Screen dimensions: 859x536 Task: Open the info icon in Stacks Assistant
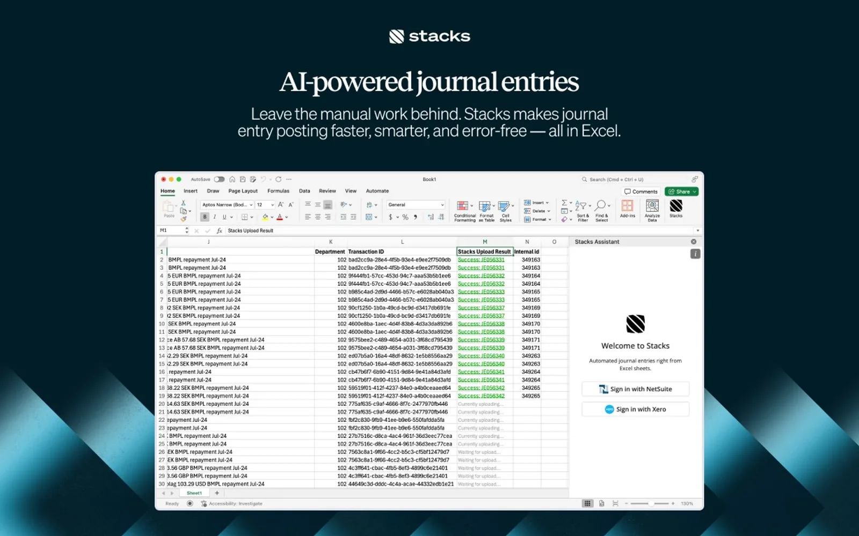[x=695, y=254]
